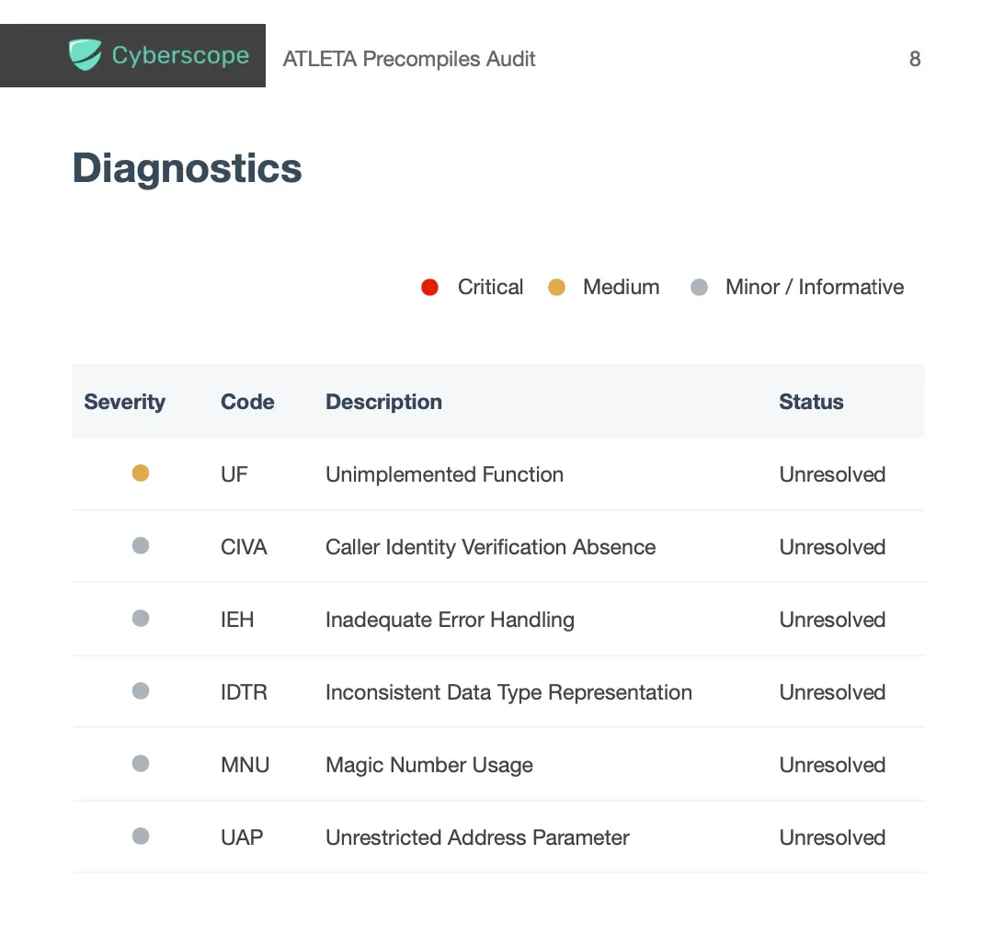Image resolution: width=993 pixels, height=934 pixels.
Task: Click Unresolved status in CIVA row
Action: (x=832, y=547)
